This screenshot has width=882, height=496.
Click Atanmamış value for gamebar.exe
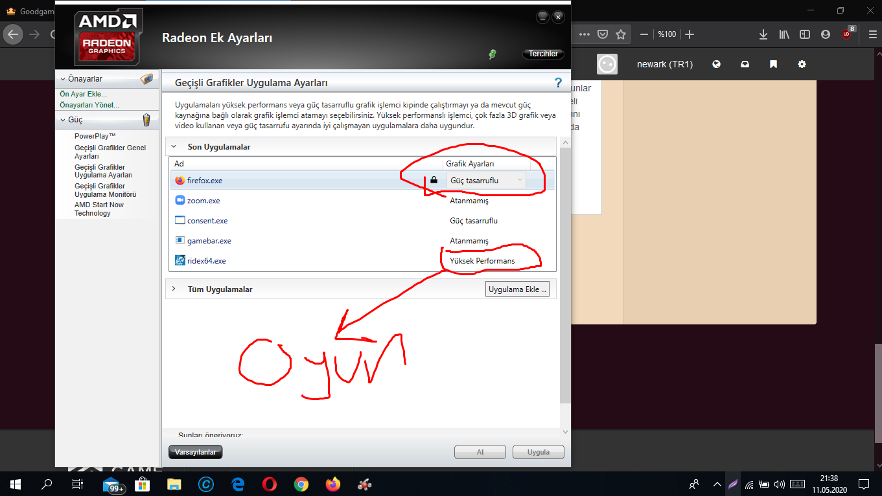tap(469, 241)
